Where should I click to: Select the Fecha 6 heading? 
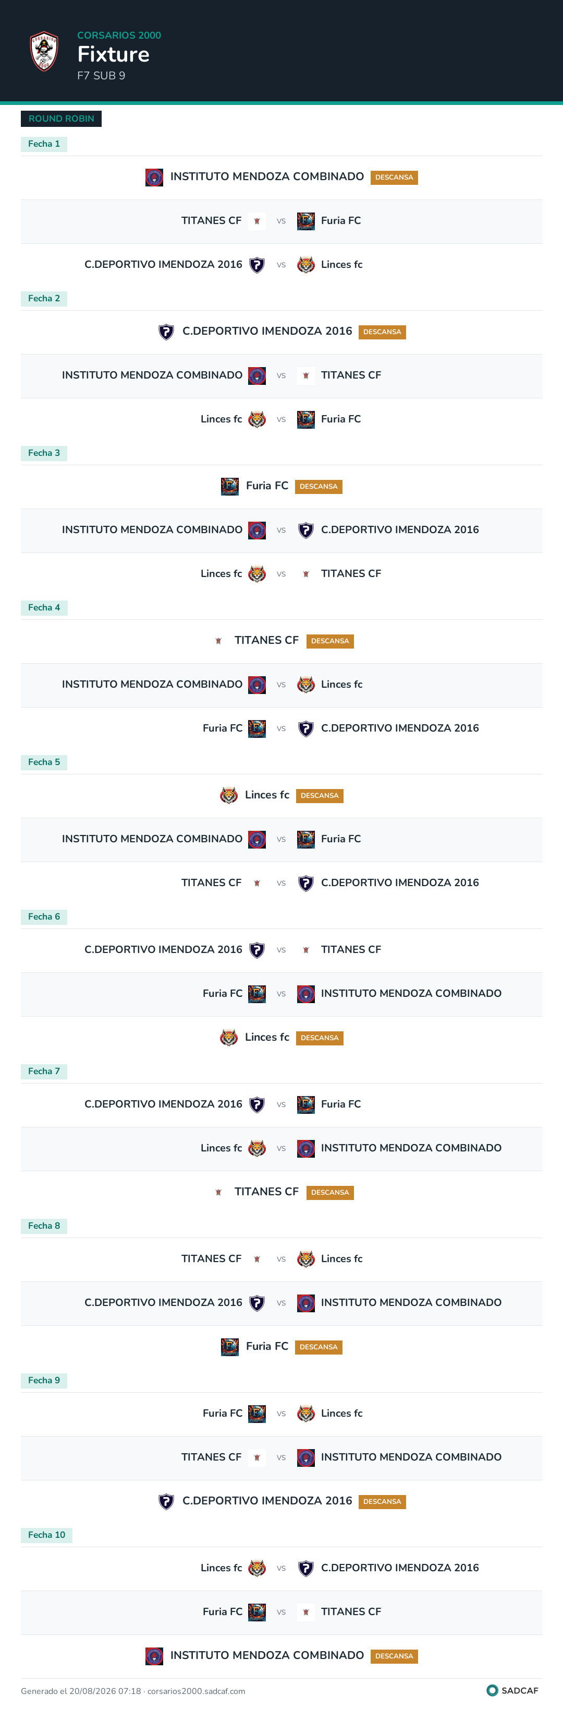pos(44,917)
